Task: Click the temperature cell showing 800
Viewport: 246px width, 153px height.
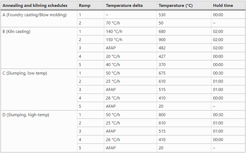Action: point(184,115)
